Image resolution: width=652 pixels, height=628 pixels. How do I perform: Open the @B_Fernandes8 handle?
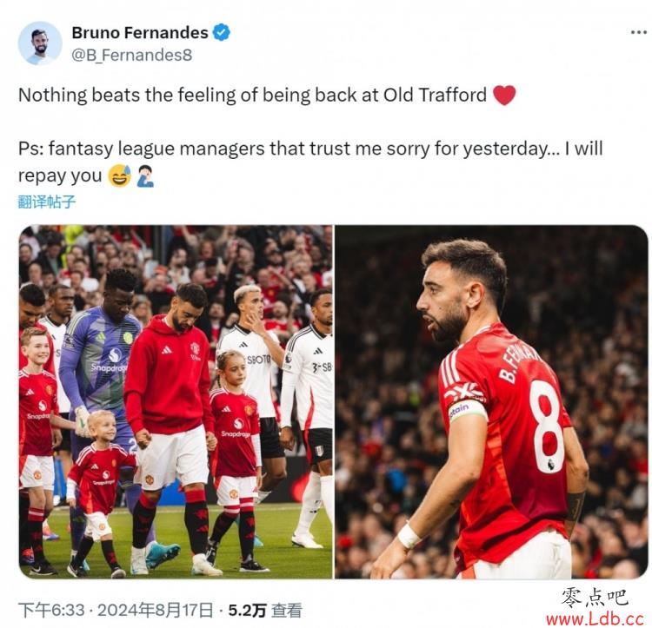tap(132, 55)
